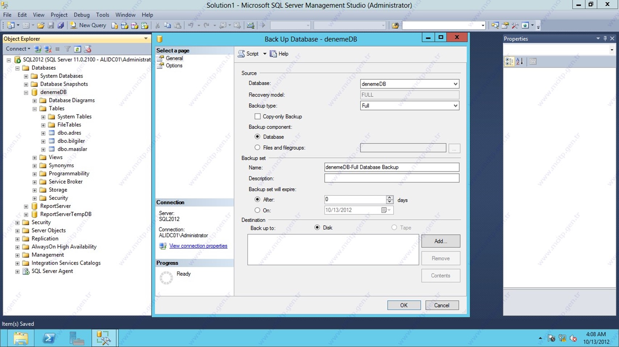Image resolution: width=619 pixels, height=347 pixels.
Task: Open the File menu
Action: 7,15
